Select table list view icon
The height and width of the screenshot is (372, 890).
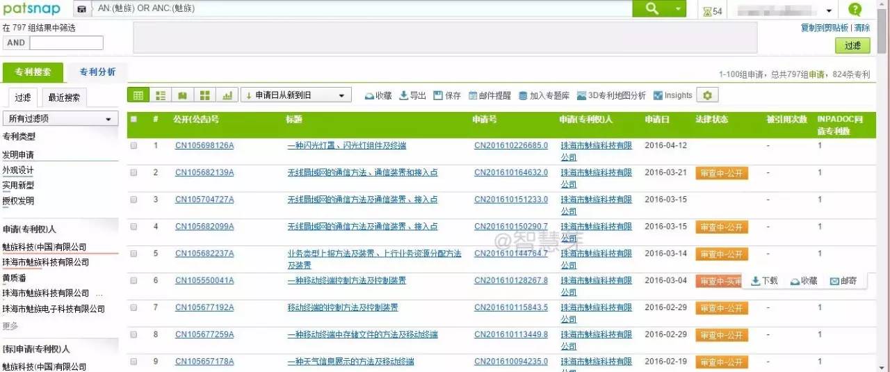click(x=138, y=95)
